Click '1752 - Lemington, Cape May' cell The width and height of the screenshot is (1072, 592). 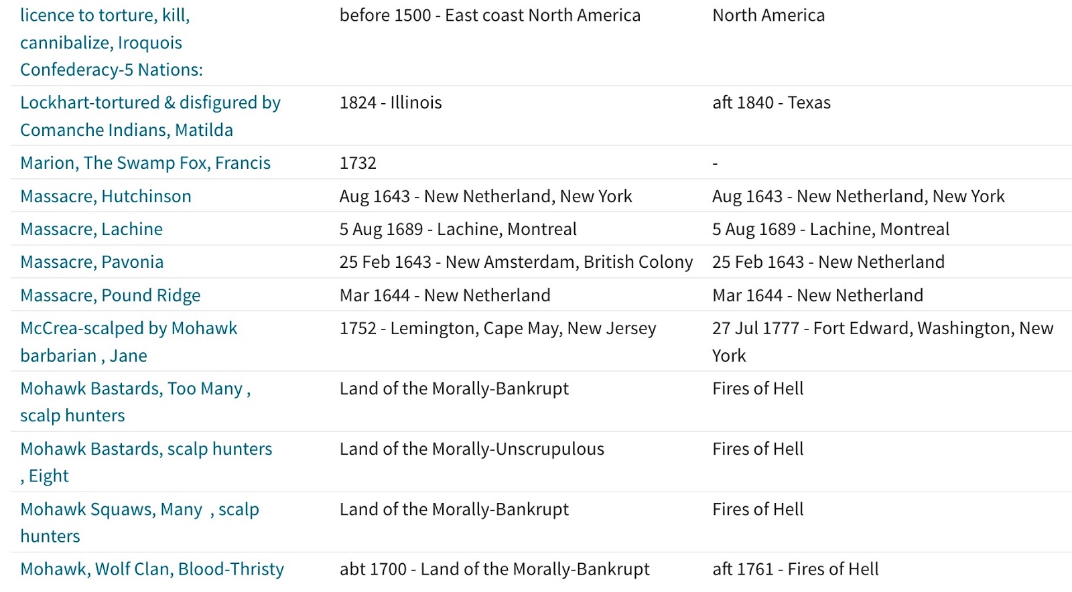point(498,328)
